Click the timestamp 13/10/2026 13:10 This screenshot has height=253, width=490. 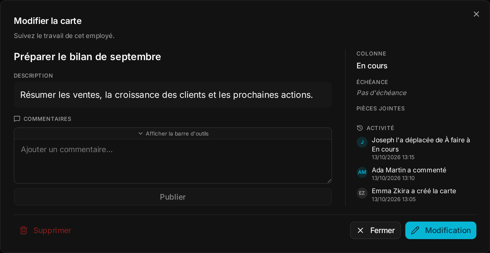(x=393, y=178)
